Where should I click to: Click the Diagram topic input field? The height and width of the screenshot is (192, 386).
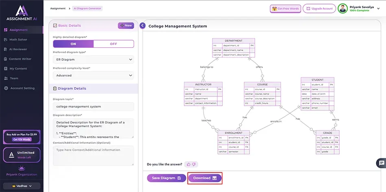pyautogui.click(x=93, y=107)
